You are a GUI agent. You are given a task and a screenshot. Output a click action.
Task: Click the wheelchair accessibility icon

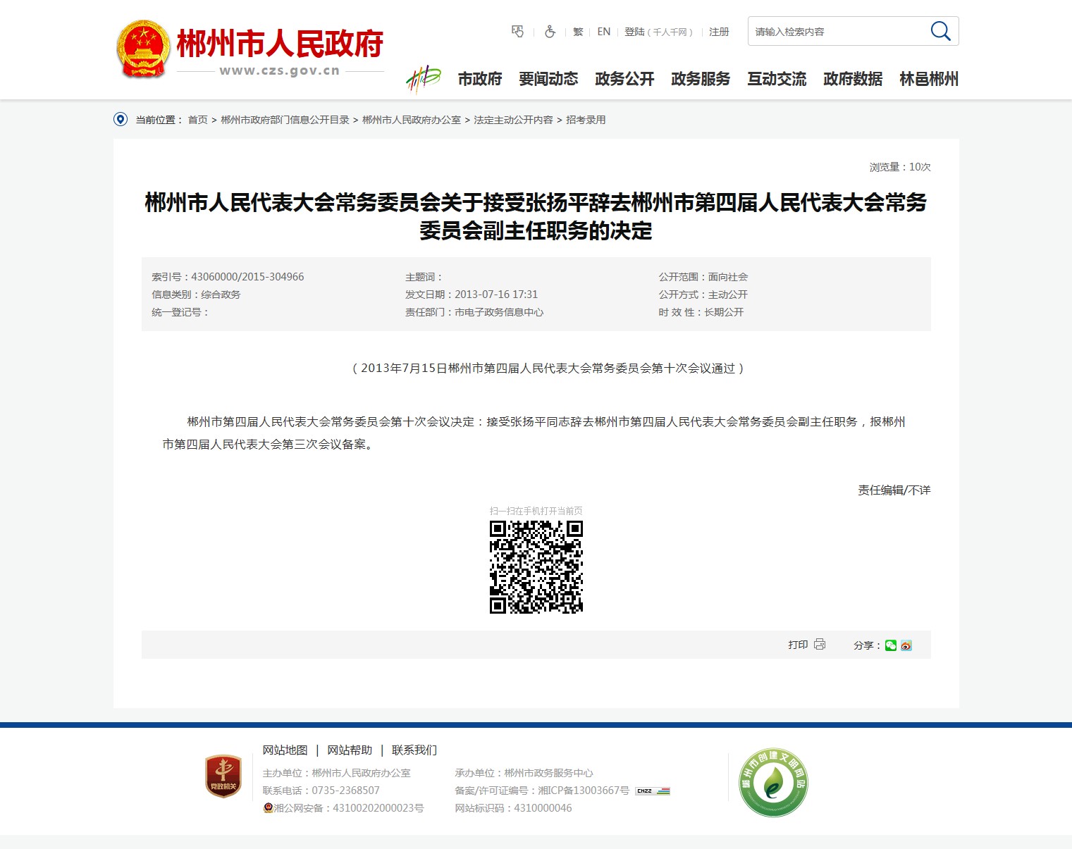tap(550, 32)
